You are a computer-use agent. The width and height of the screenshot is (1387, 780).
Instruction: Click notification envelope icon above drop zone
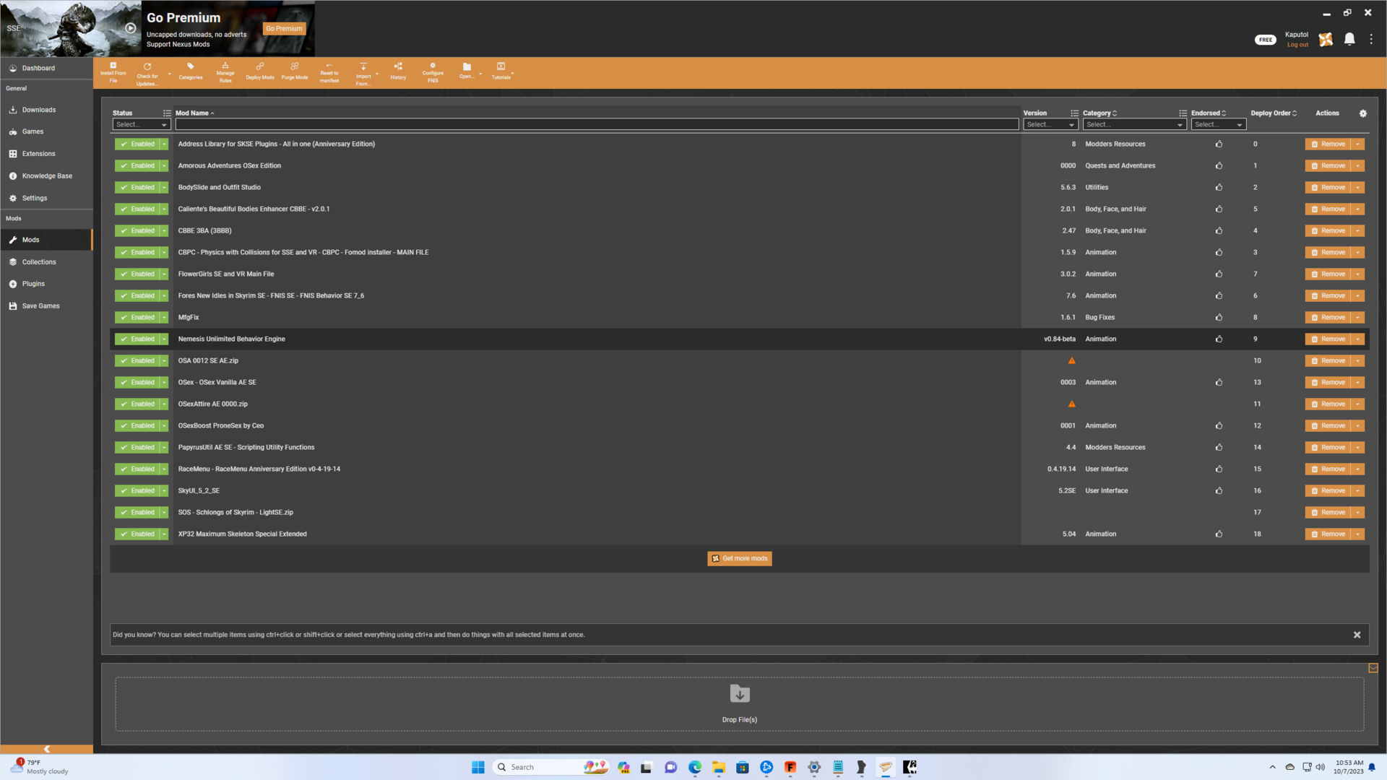point(1373,668)
